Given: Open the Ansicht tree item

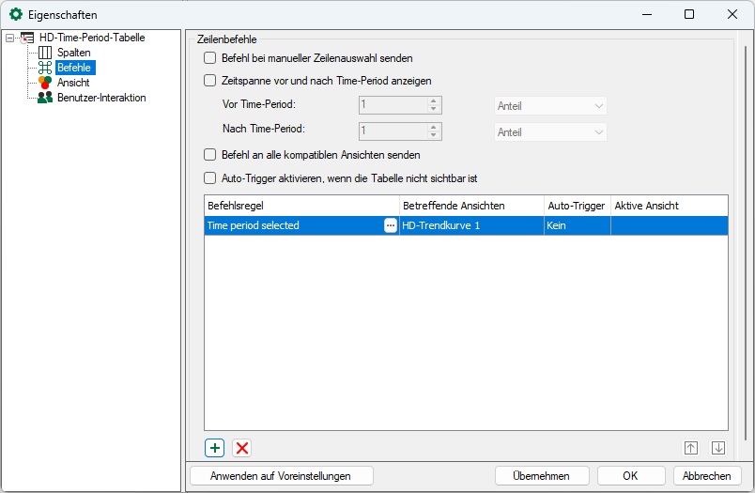Looking at the screenshot, I should point(73,83).
